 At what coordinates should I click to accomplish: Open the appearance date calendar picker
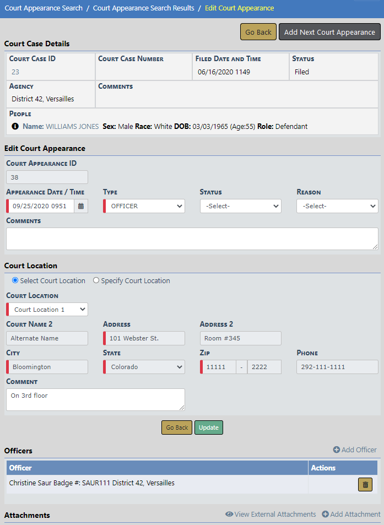(x=81, y=206)
